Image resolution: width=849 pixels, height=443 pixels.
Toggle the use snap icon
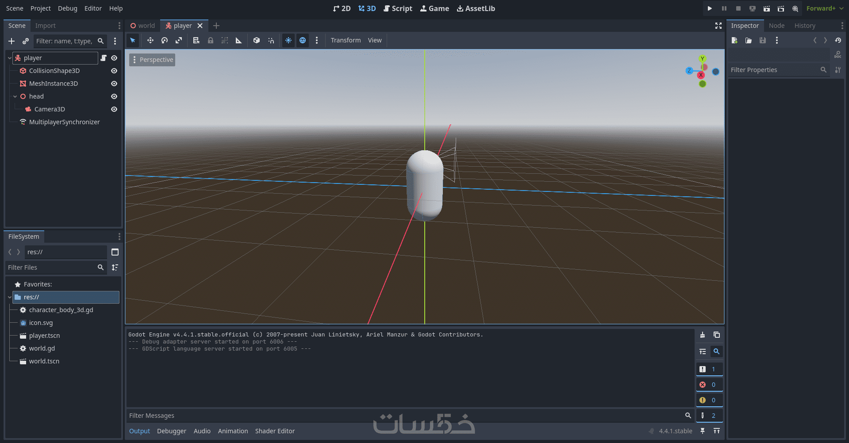[x=271, y=40]
